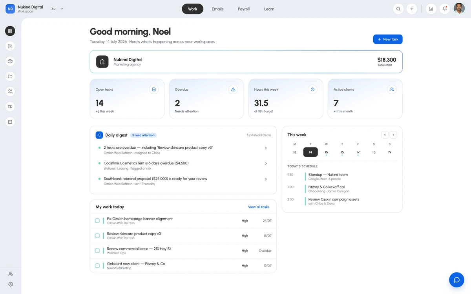Open the View all tasks link
The width and height of the screenshot is (471, 294).
259,207
